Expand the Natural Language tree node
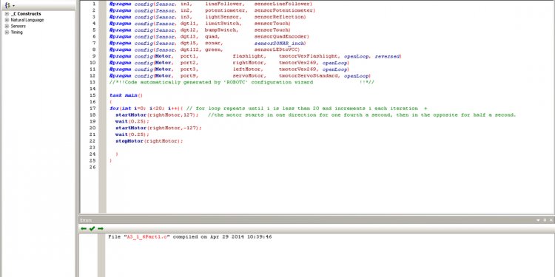 click(x=7, y=20)
